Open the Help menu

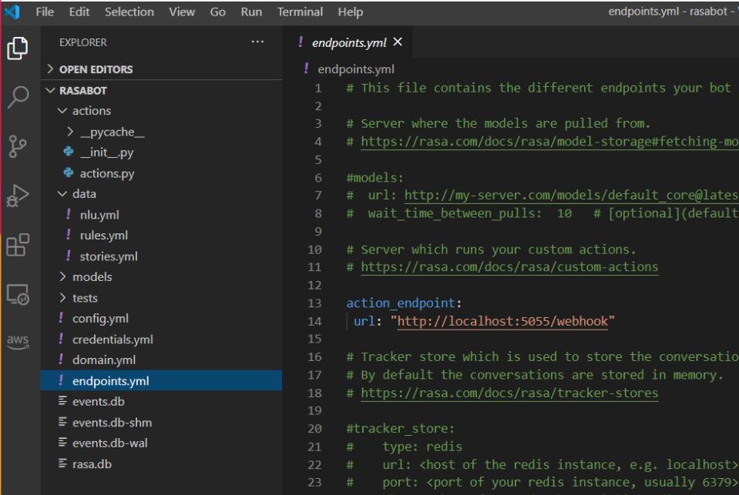click(350, 12)
